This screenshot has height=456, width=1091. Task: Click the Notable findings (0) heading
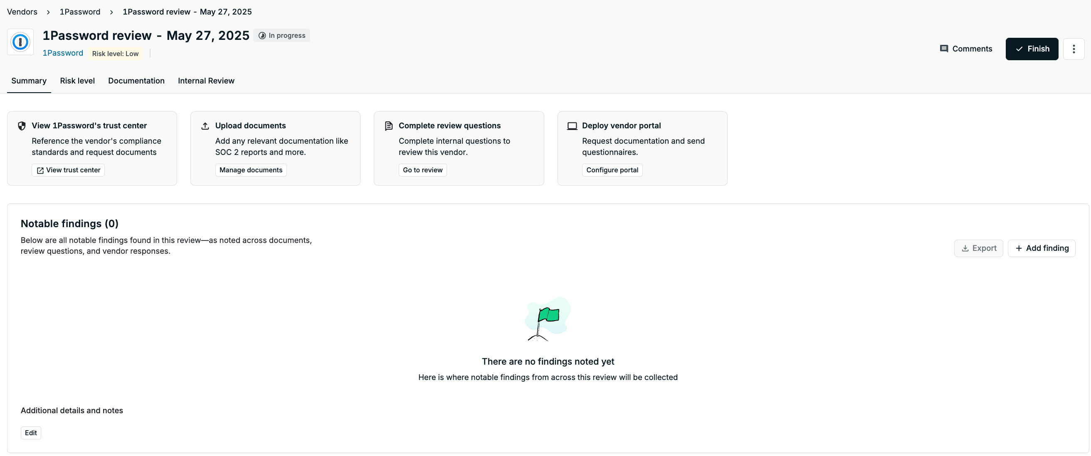(x=69, y=224)
